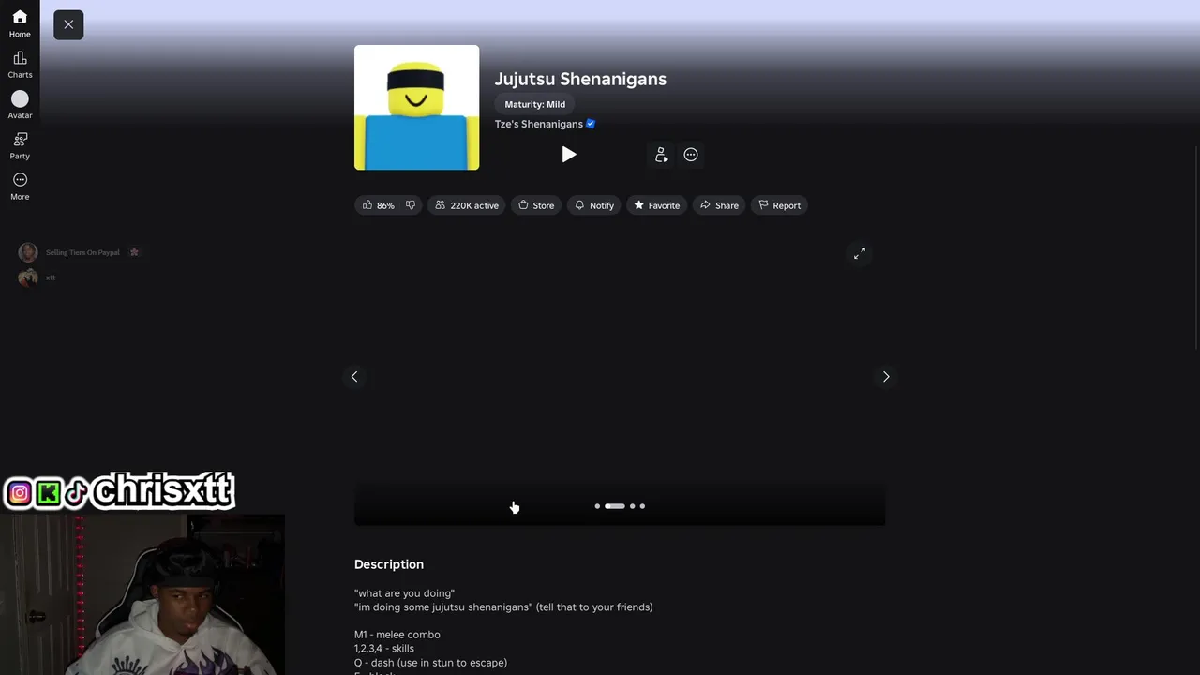1200x675 pixels.
Task: Open Avatar in the sidebar
Action: [20, 105]
